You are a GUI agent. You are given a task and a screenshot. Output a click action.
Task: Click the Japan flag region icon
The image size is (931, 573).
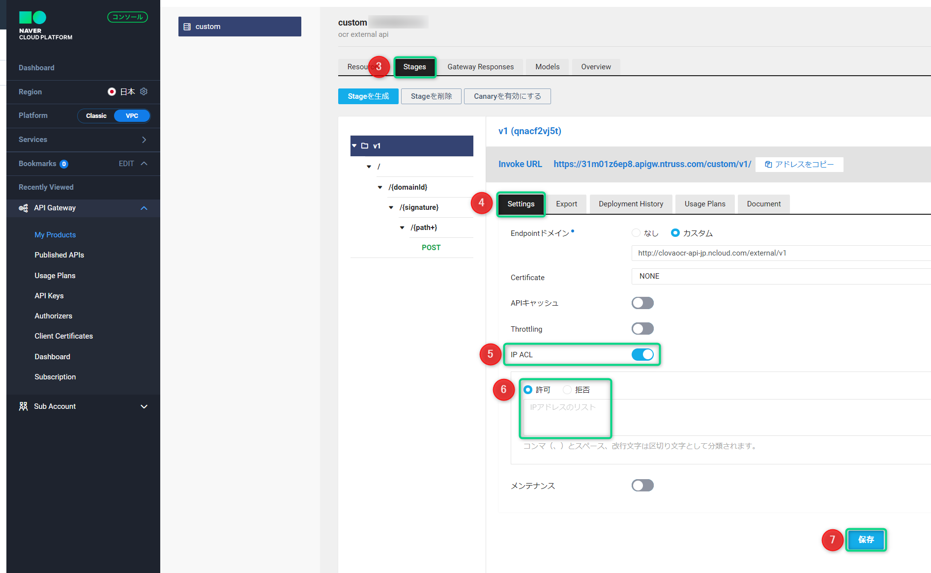coord(112,91)
